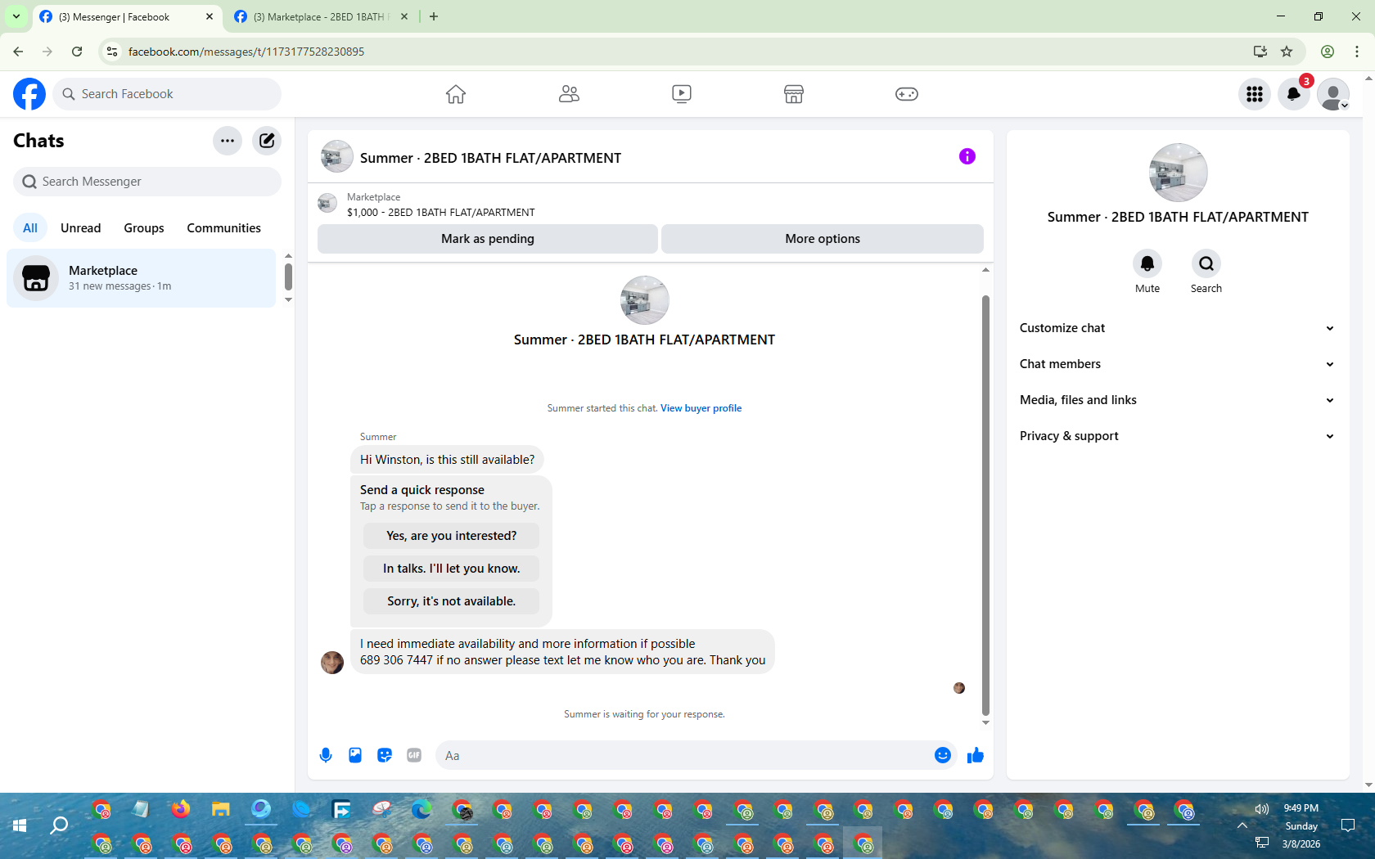
Task: Click the conversation scrollbar
Action: click(x=985, y=504)
